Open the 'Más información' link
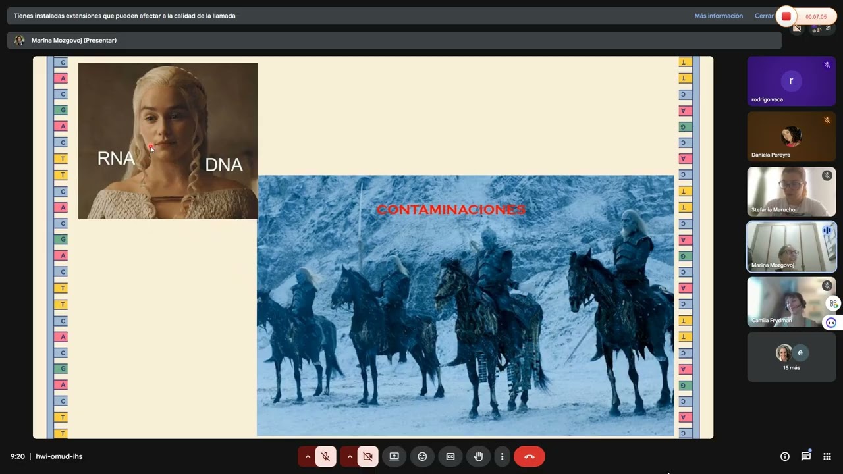The image size is (843, 474). tap(719, 16)
